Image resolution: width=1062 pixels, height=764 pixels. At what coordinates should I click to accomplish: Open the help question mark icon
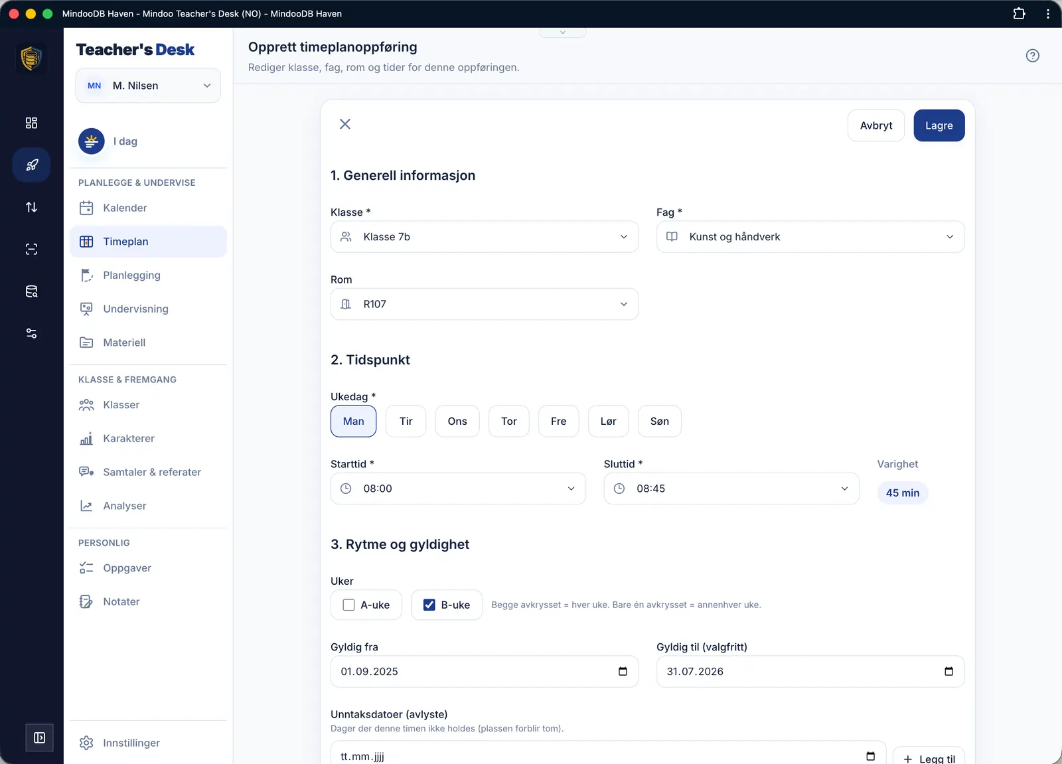1032,56
